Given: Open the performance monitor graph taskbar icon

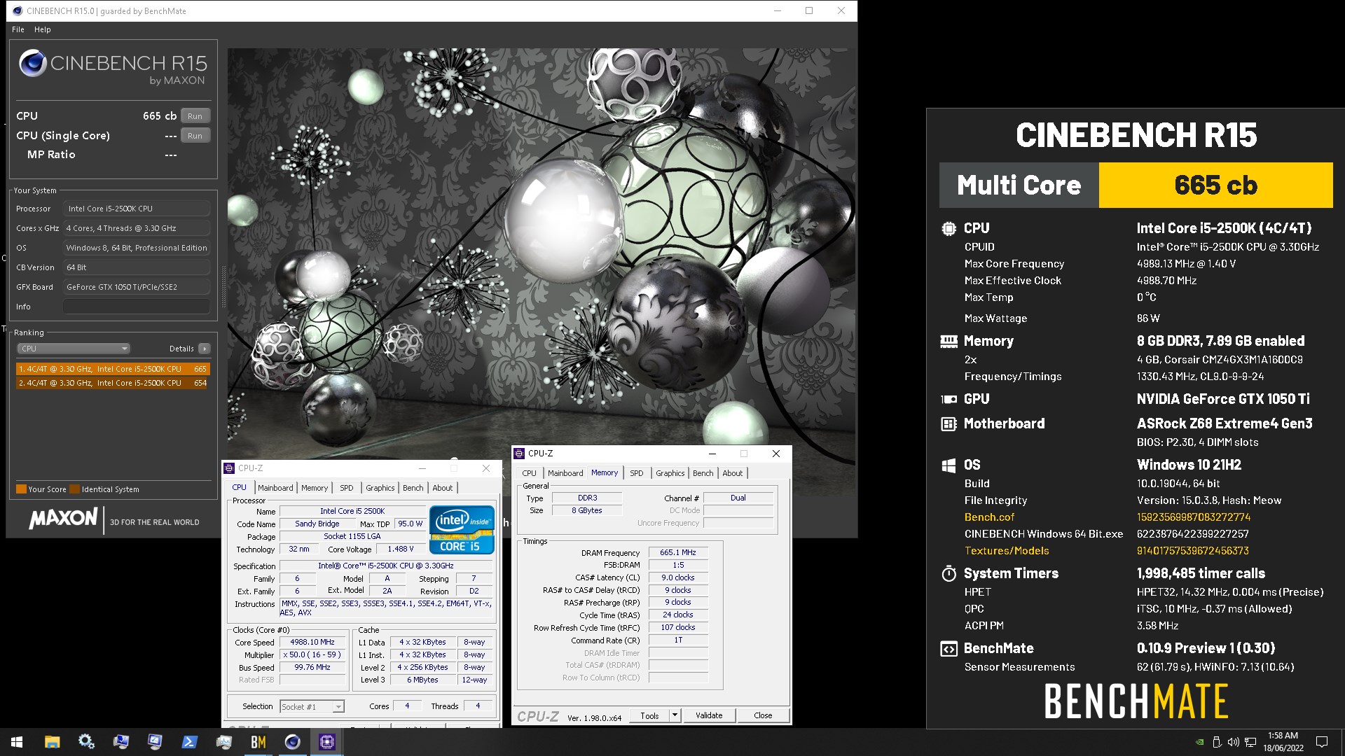Looking at the screenshot, I should coord(223,742).
